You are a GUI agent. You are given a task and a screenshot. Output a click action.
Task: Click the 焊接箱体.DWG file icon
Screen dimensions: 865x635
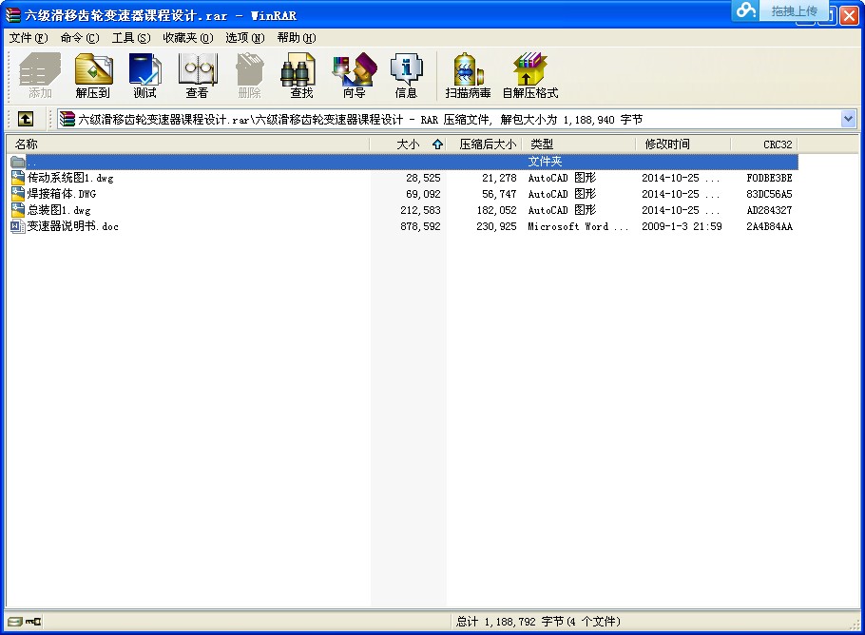[18, 194]
